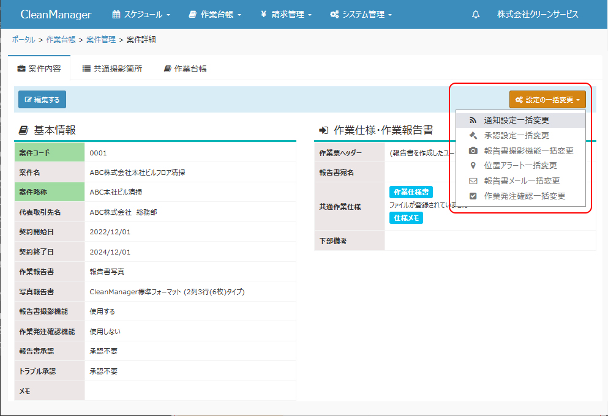Click 株式会社クリーンサービス account name
Viewport: 608px width, 416px height.
538,15
